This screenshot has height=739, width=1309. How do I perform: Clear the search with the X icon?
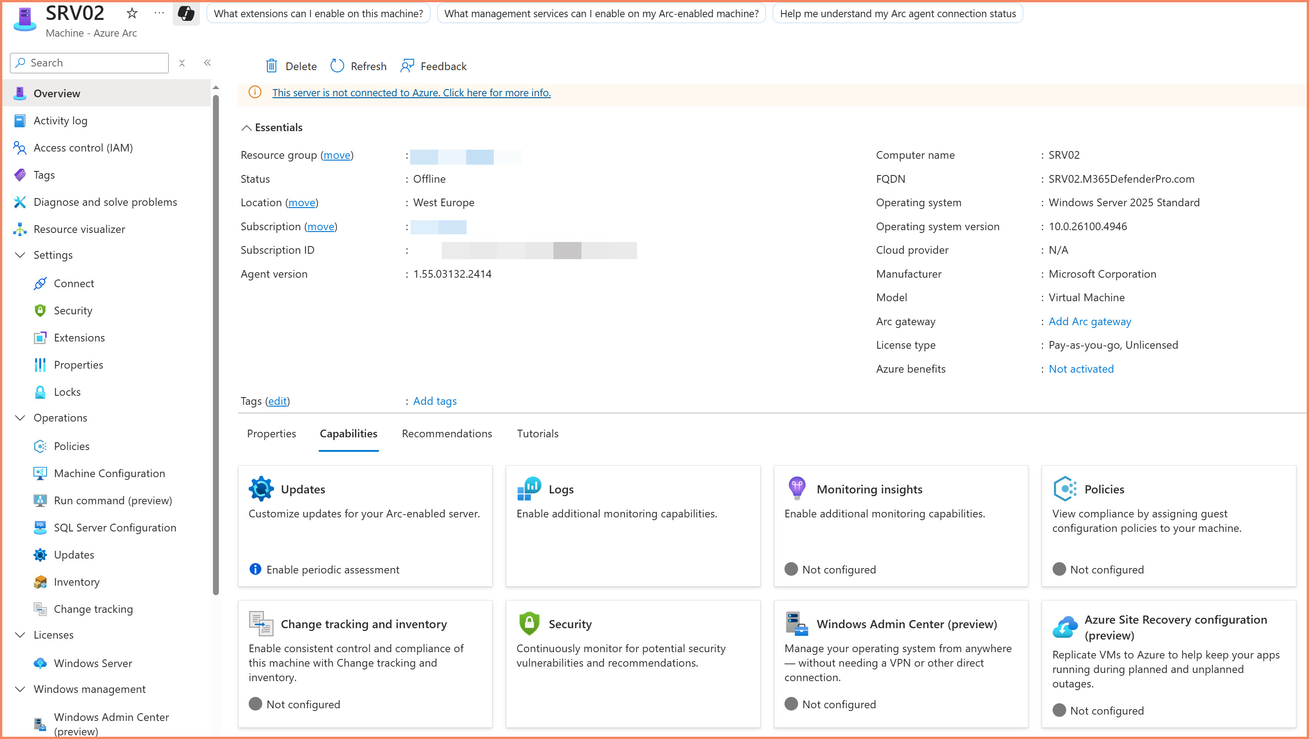182,63
